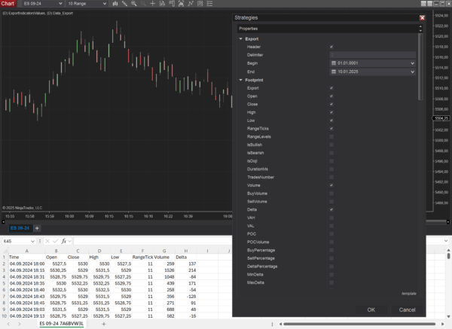Activate the crosshair cursor icon
This screenshot has height=329, width=452.
point(152,4)
